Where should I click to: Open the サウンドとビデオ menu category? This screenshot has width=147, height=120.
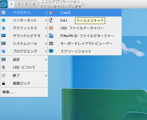pyautogui.click(x=24, y=36)
